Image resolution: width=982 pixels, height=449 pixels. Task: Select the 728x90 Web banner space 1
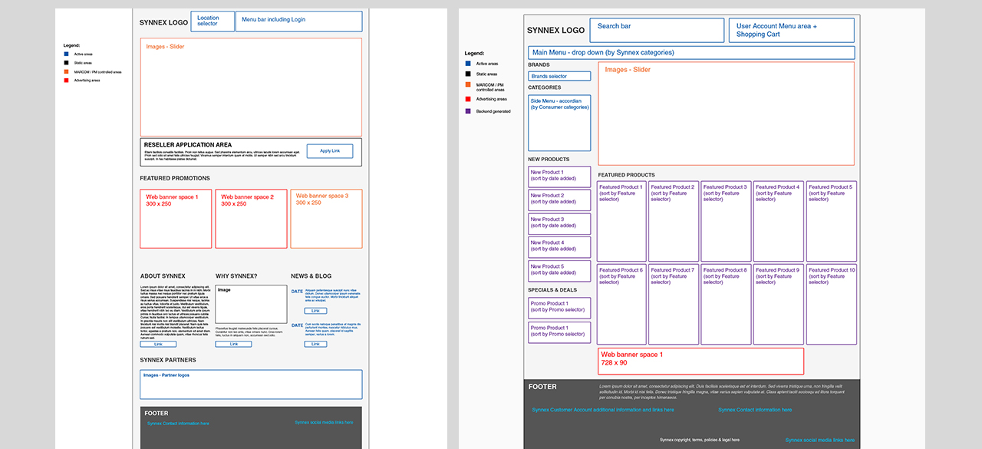701,361
